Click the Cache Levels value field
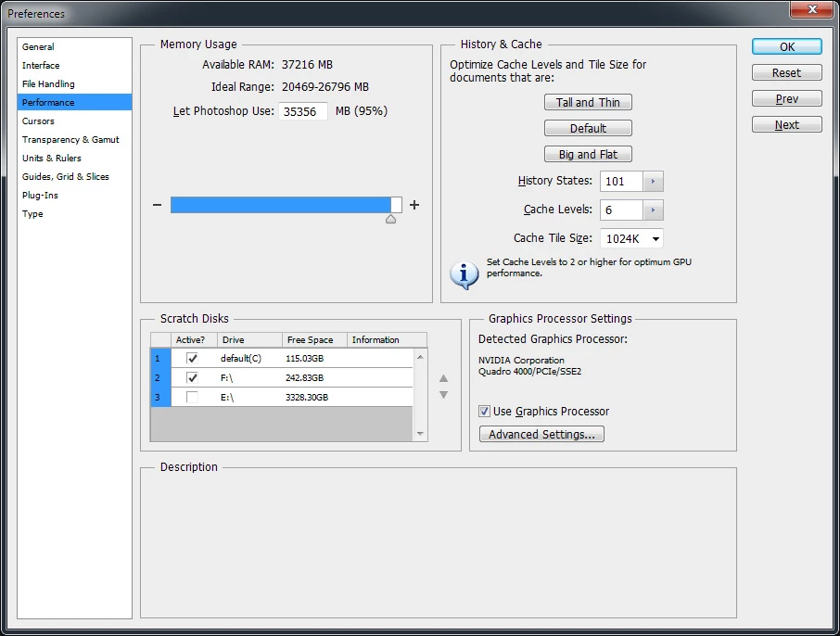 (621, 210)
